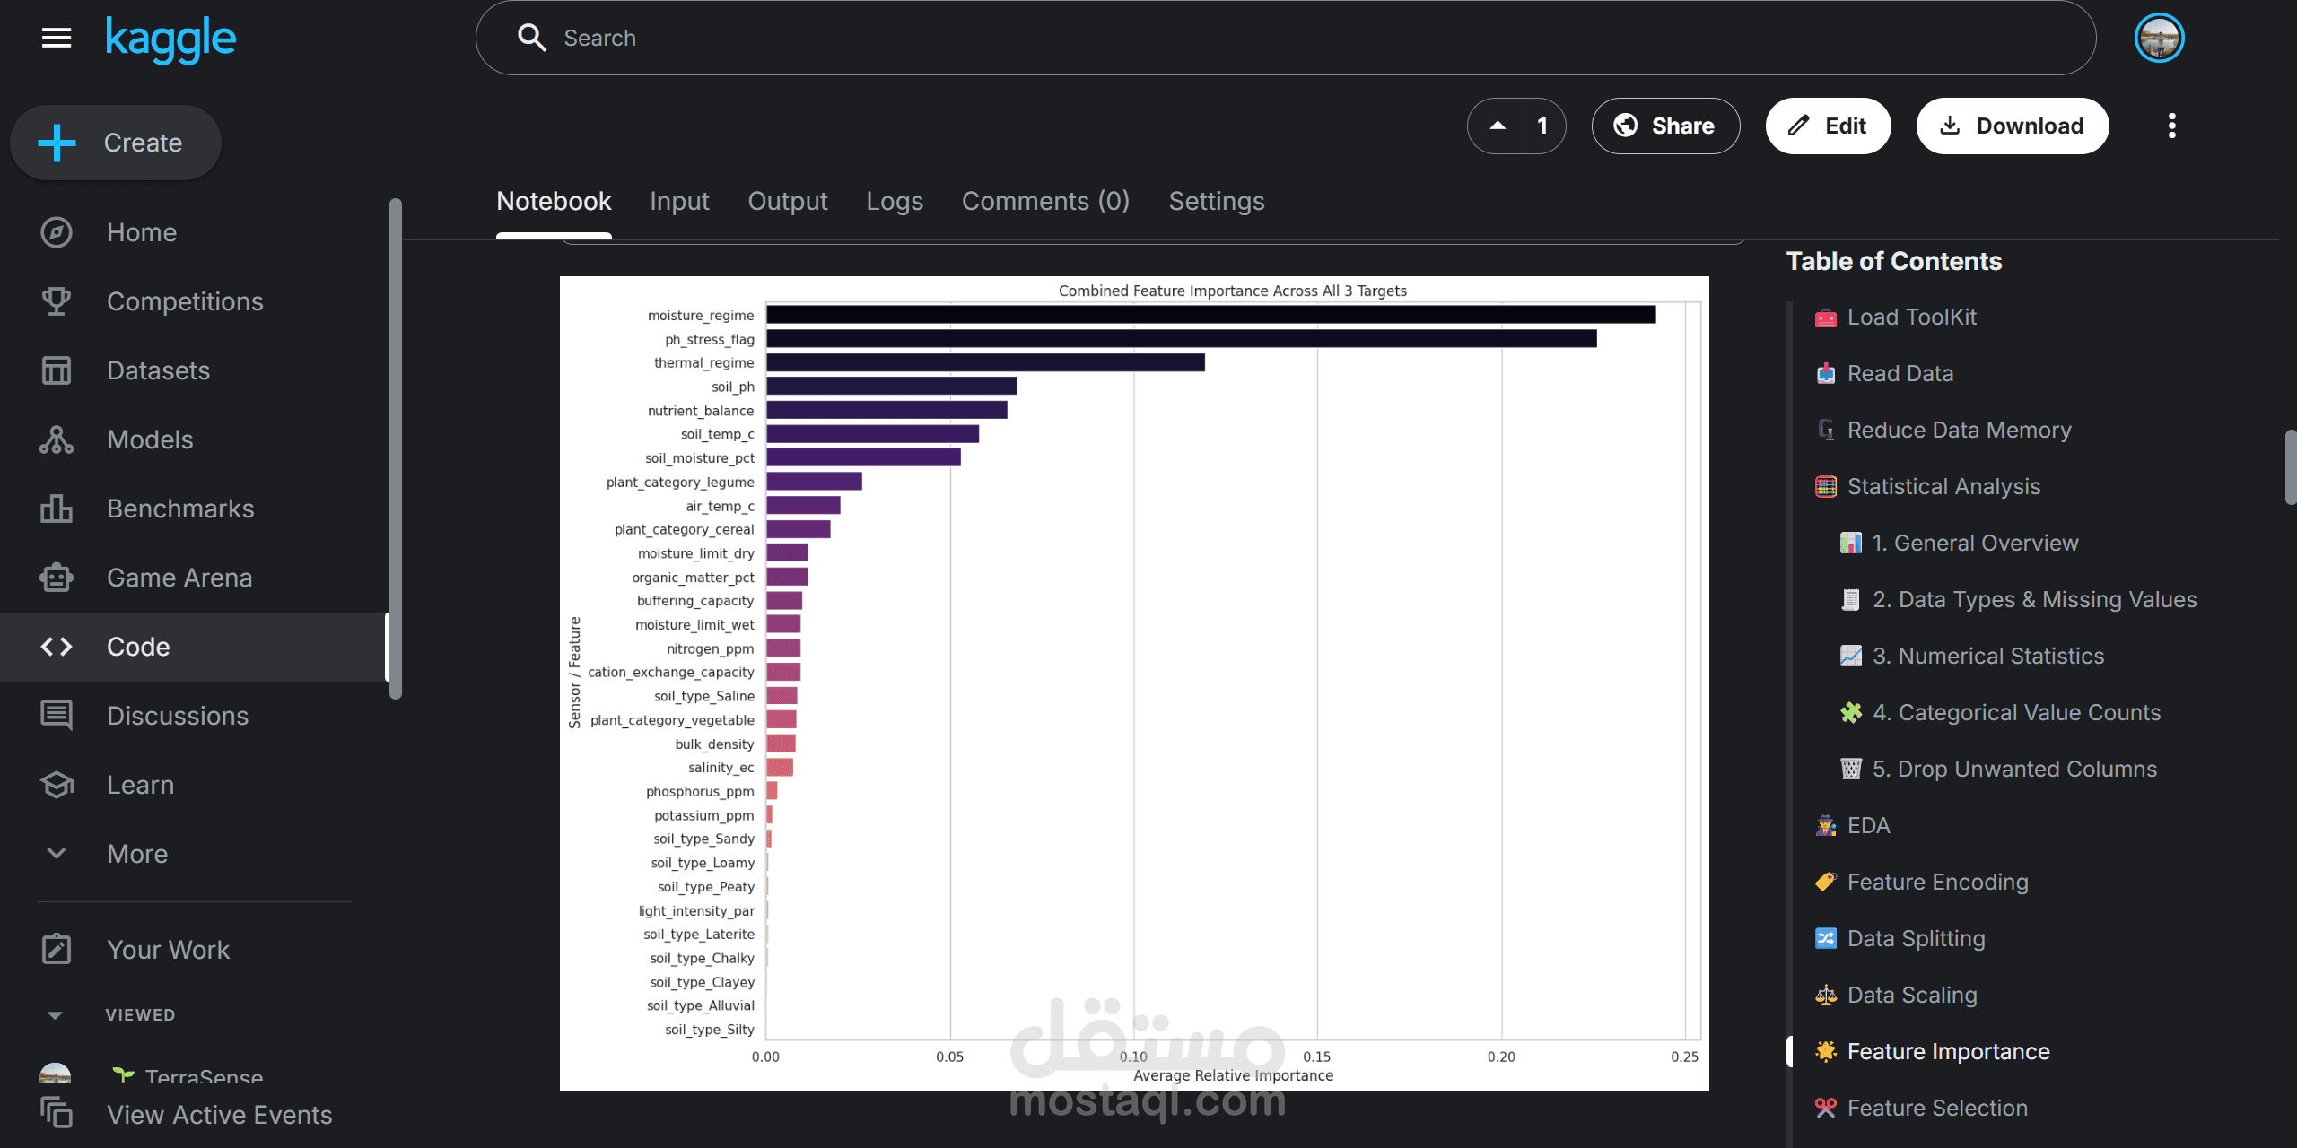
Task: Click the Models icon in sidebar
Action: (x=57, y=439)
